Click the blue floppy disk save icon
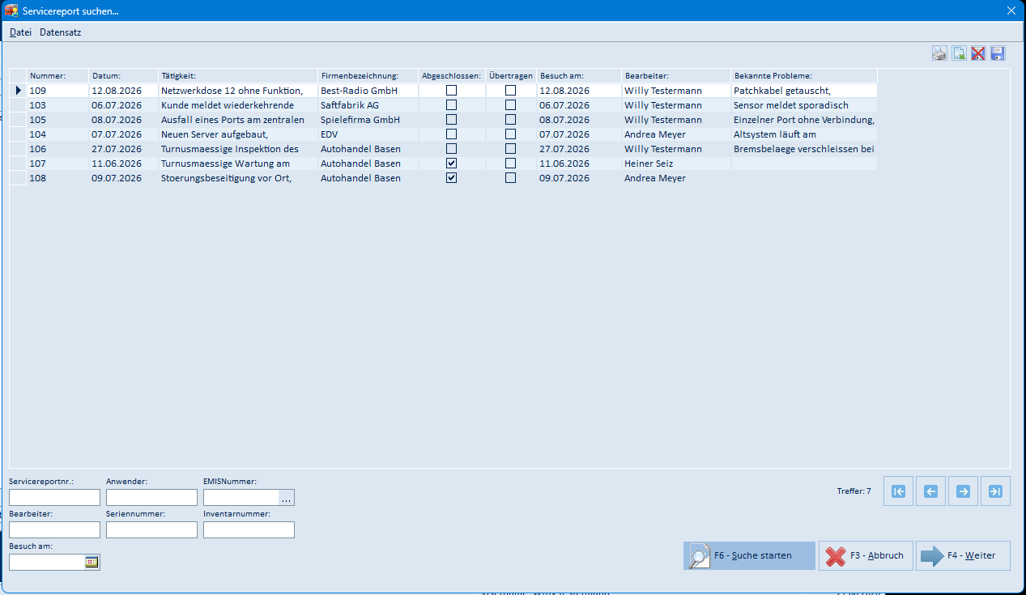The image size is (1026, 595). click(x=998, y=53)
